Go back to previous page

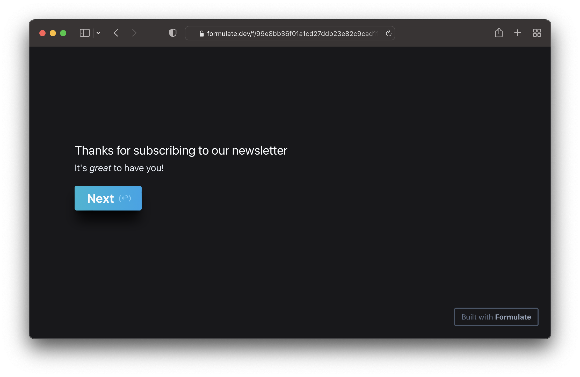click(116, 33)
